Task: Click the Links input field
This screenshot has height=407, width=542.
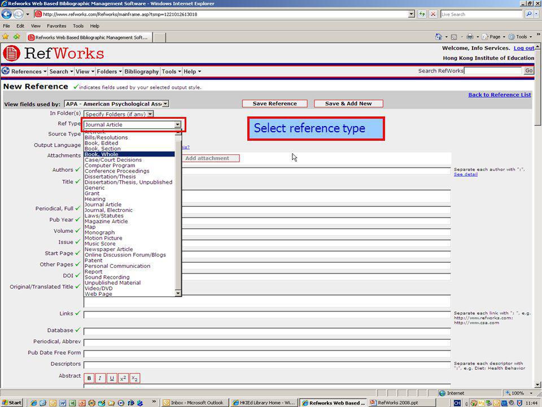Action: [x=267, y=315]
